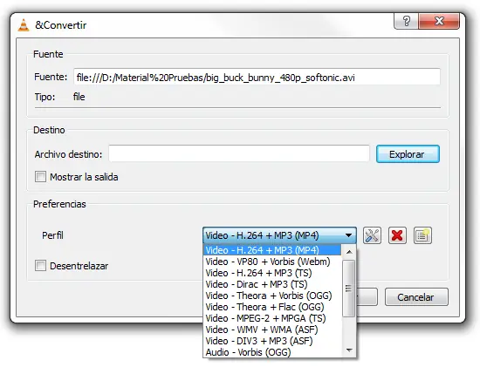Click the Explorar button
Screen dimensions: 480x367
(x=408, y=154)
